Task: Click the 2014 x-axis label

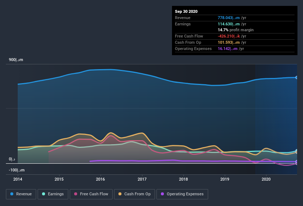Action: [18, 179]
